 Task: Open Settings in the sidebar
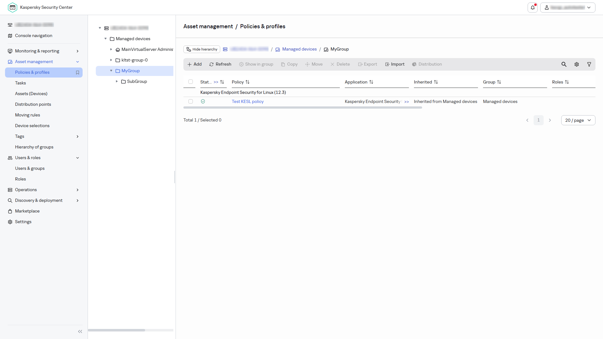coord(23,222)
